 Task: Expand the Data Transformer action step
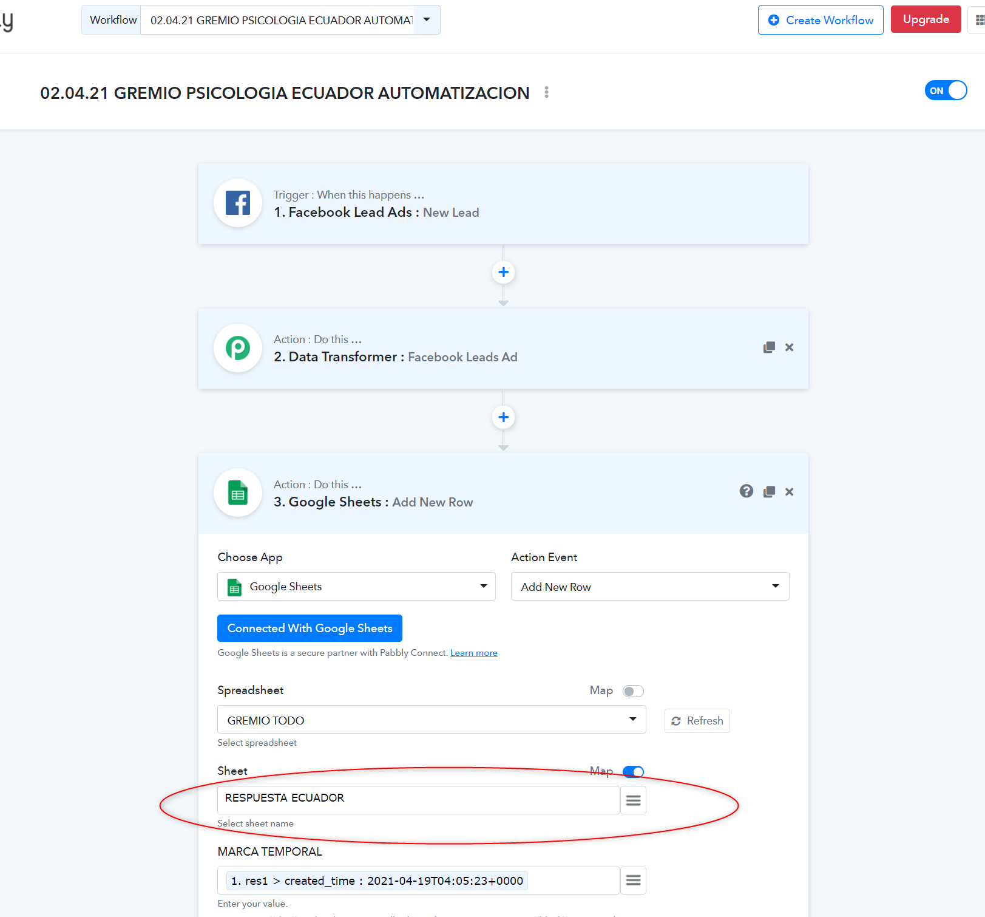click(503, 349)
